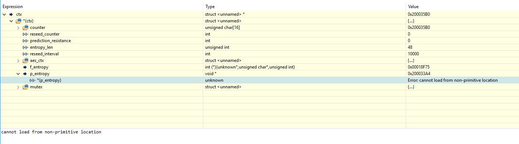The height and width of the screenshot is (144, 519).
Task: Collapse the p_entropy pointer node
Action: pyautogui.click(x=18, y=74)
